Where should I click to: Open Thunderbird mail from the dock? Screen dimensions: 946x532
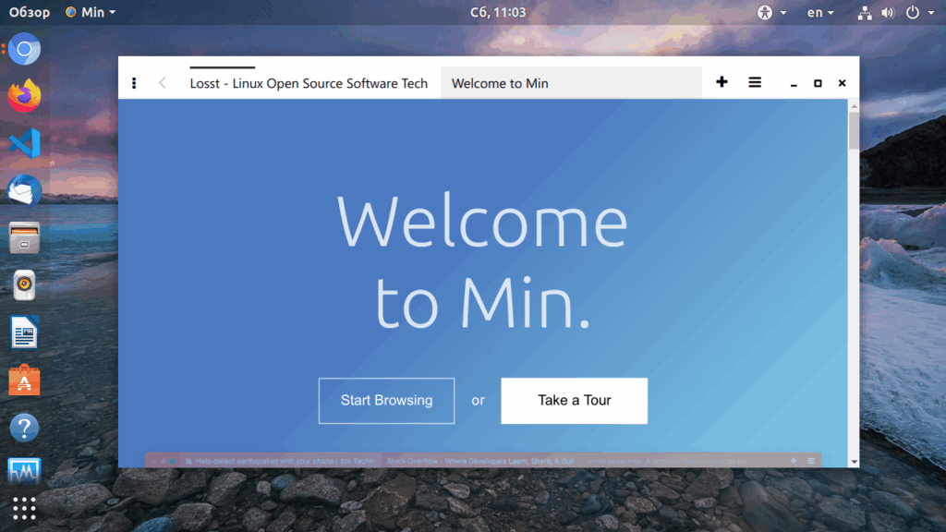coord(24,190)
